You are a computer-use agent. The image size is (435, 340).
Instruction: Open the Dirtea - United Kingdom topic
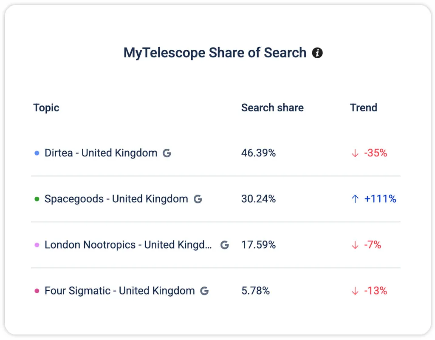tap(101, 153)
